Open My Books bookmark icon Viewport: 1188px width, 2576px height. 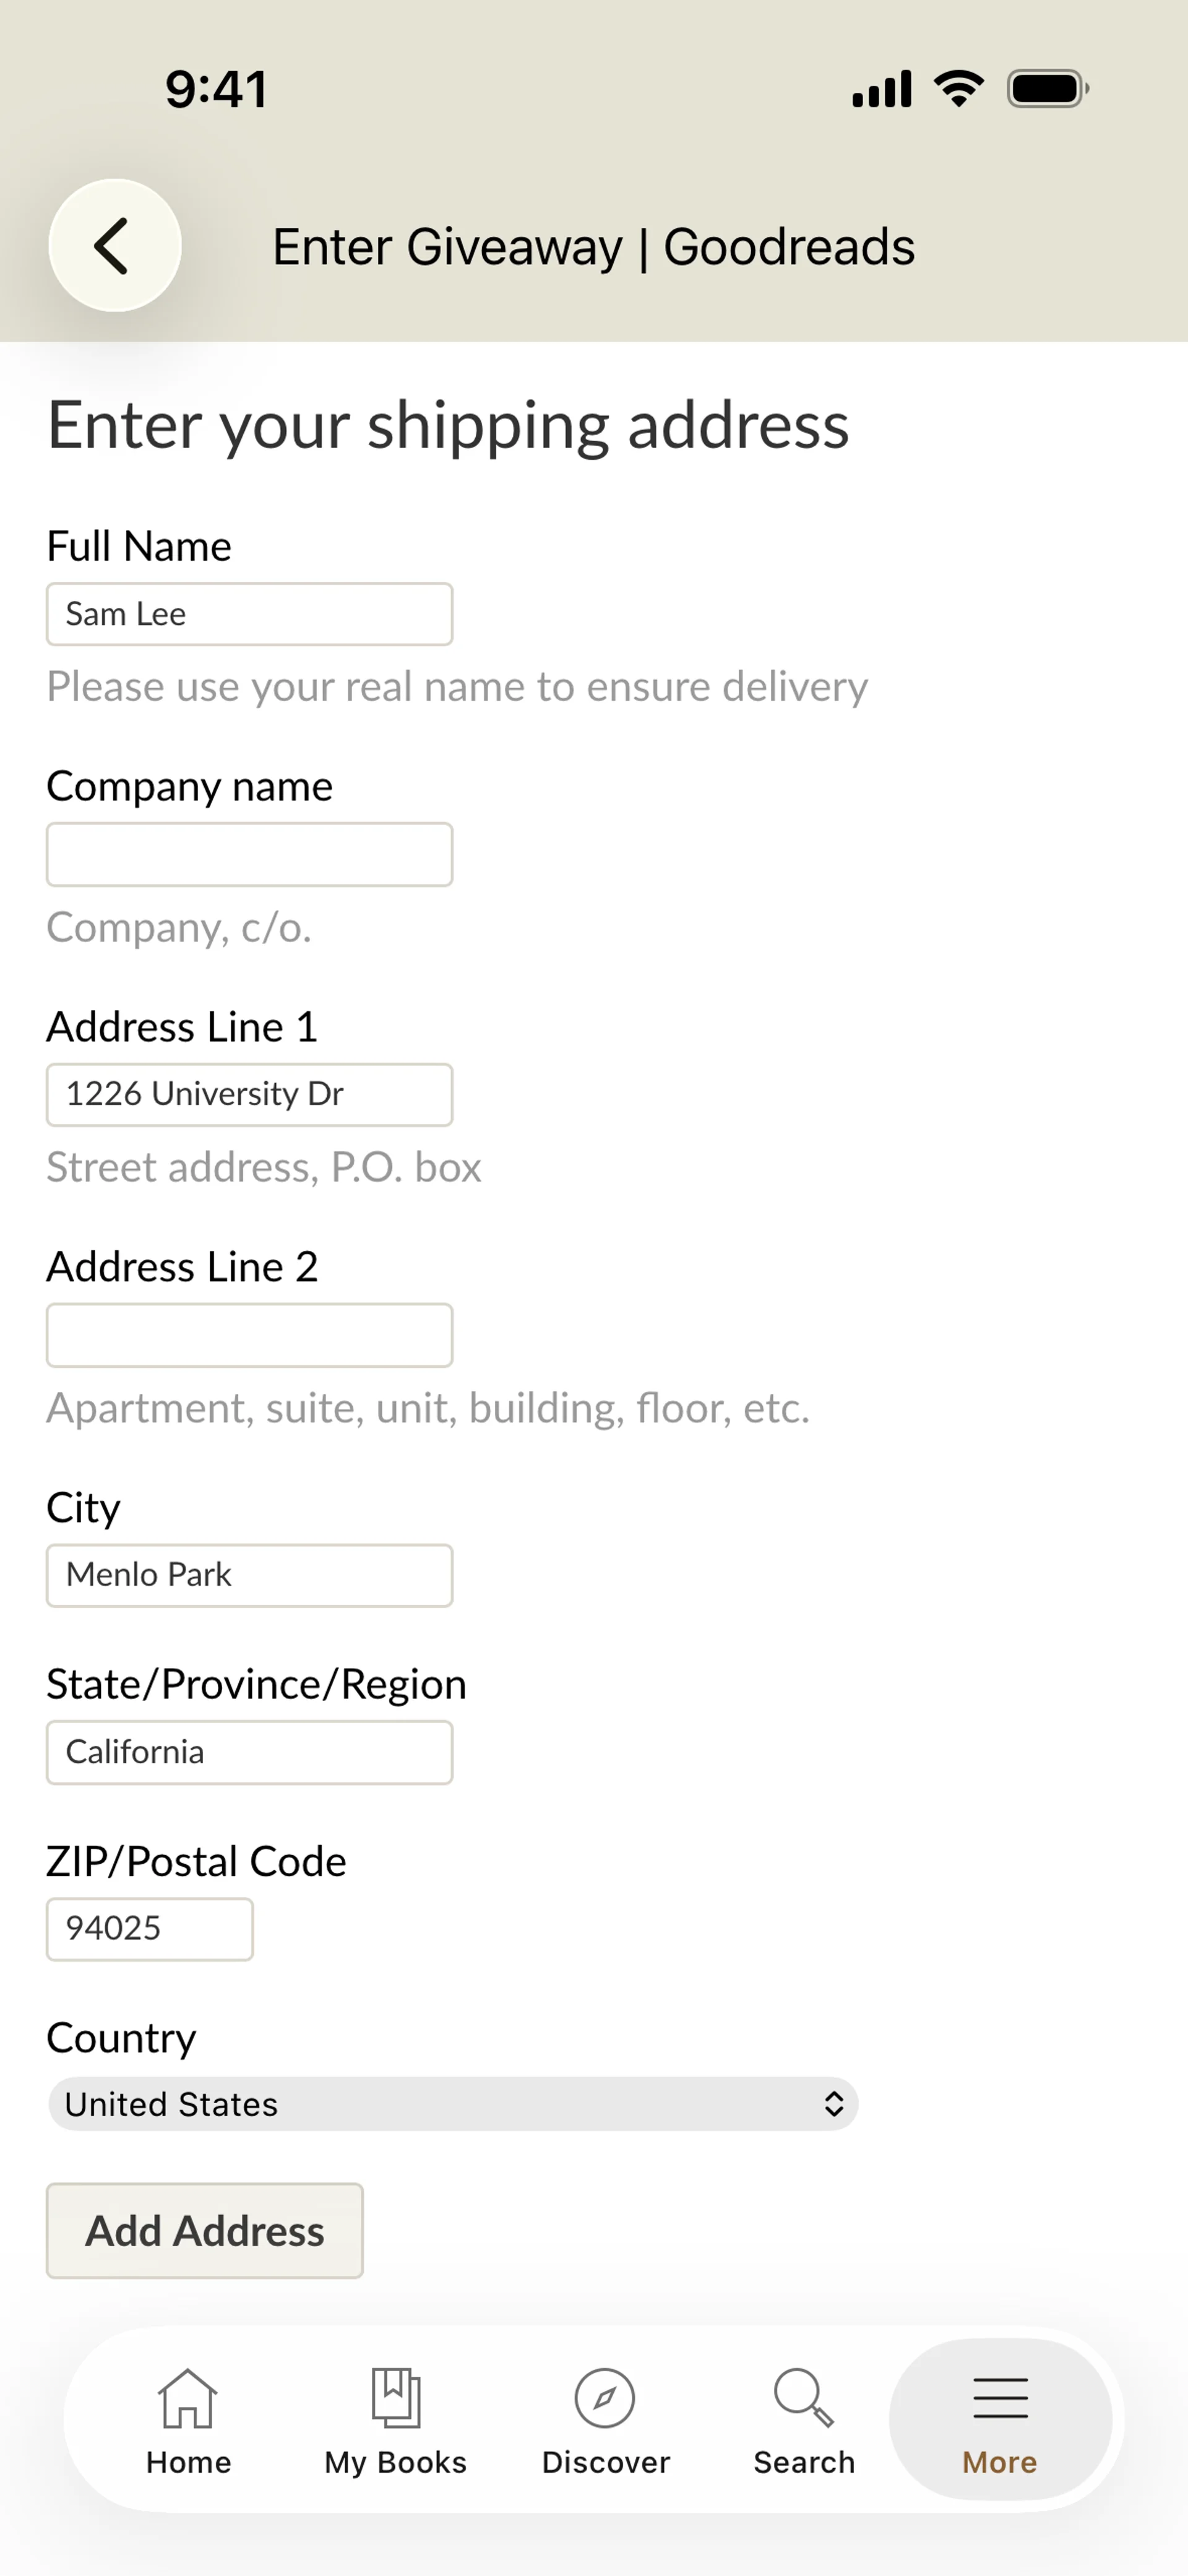[396, 2398]
